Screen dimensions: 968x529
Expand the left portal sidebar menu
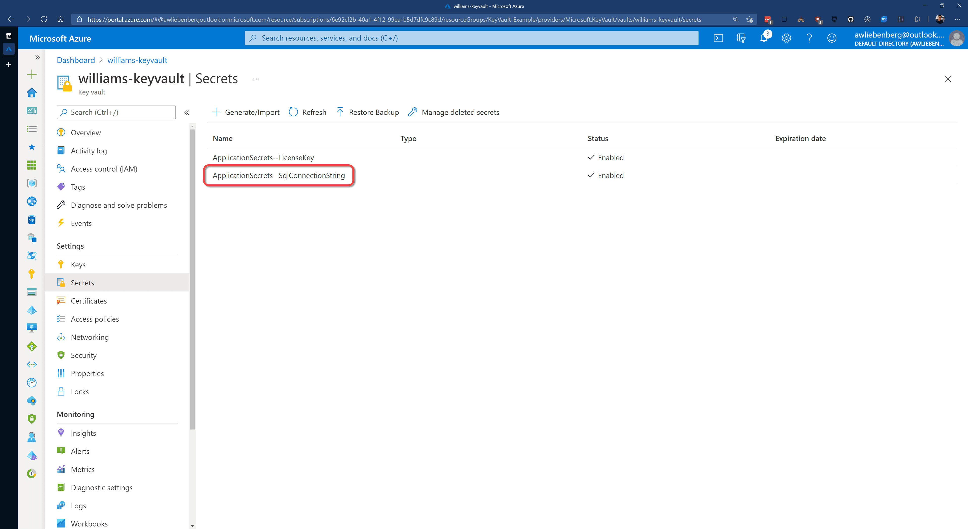click(x=37, y=57)
